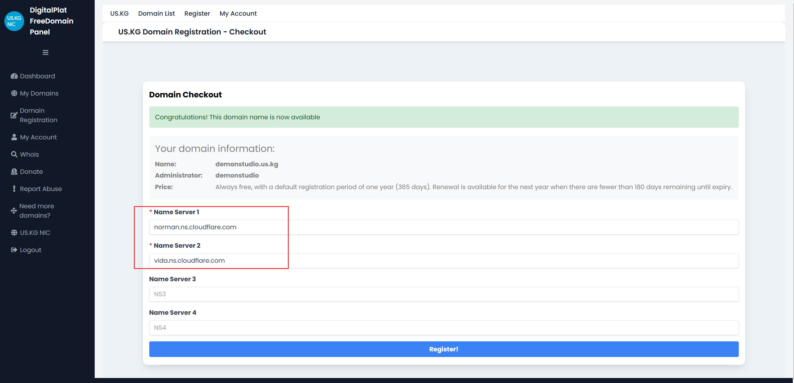Click into the Name Server 3 field

443,294
